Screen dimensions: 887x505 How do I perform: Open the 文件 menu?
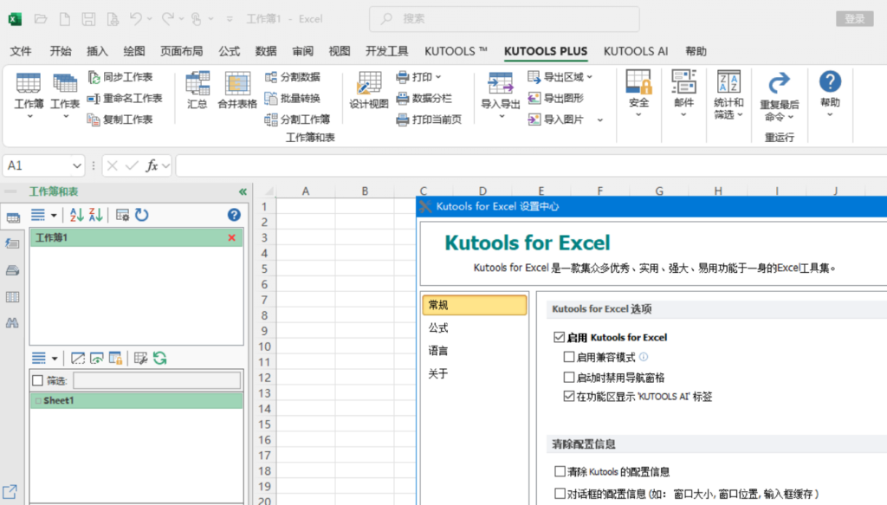tap(21, 51)
